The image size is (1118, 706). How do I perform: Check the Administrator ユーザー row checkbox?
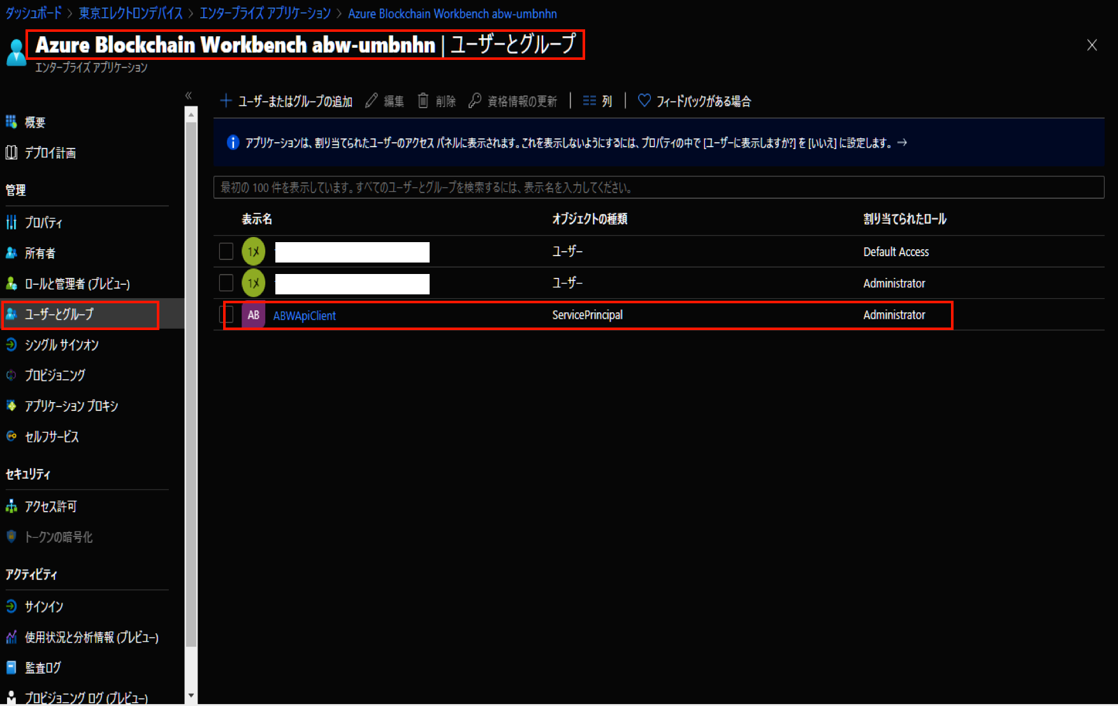[226, 282]
